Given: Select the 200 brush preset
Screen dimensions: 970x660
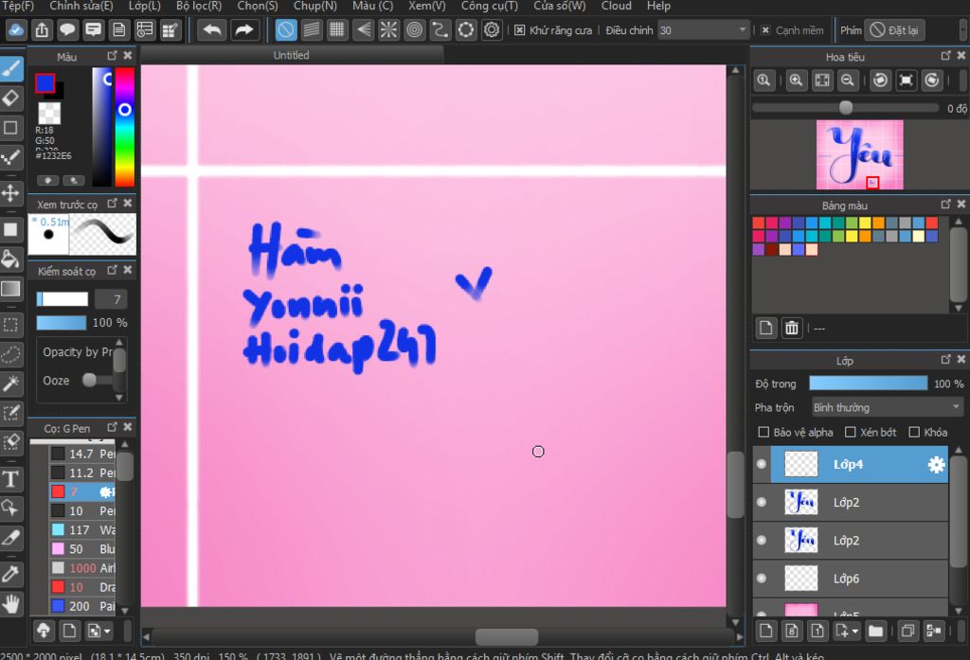Looking at the screenshot, I should point(82,606).
